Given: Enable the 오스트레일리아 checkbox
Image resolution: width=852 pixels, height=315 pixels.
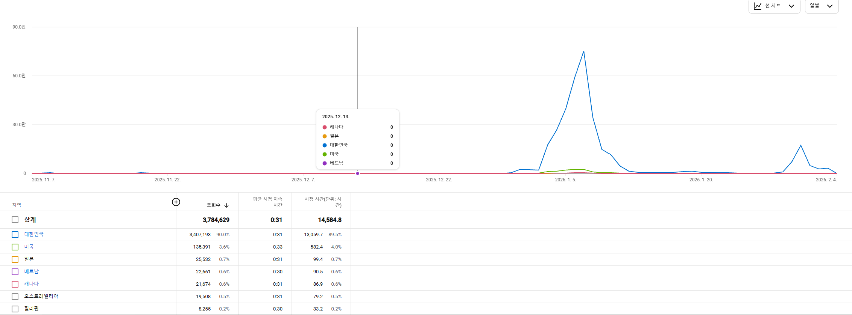Looking at the screenshot, I should tap(15, 297).
